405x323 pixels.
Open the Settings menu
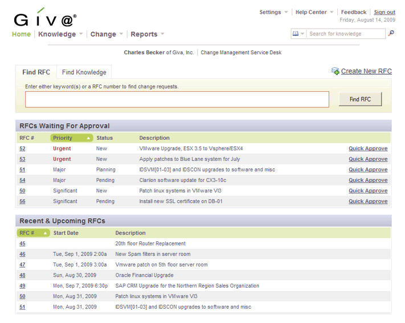(270, 12)
